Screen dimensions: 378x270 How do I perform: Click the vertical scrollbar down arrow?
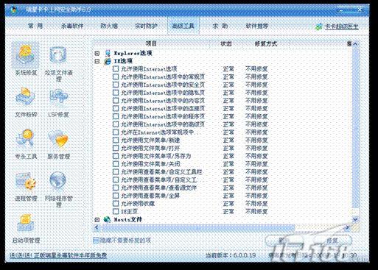point(355,219)
